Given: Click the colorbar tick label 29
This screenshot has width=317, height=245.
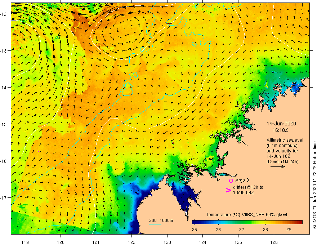Looking at the screenshot, I should tap(289, 230).
